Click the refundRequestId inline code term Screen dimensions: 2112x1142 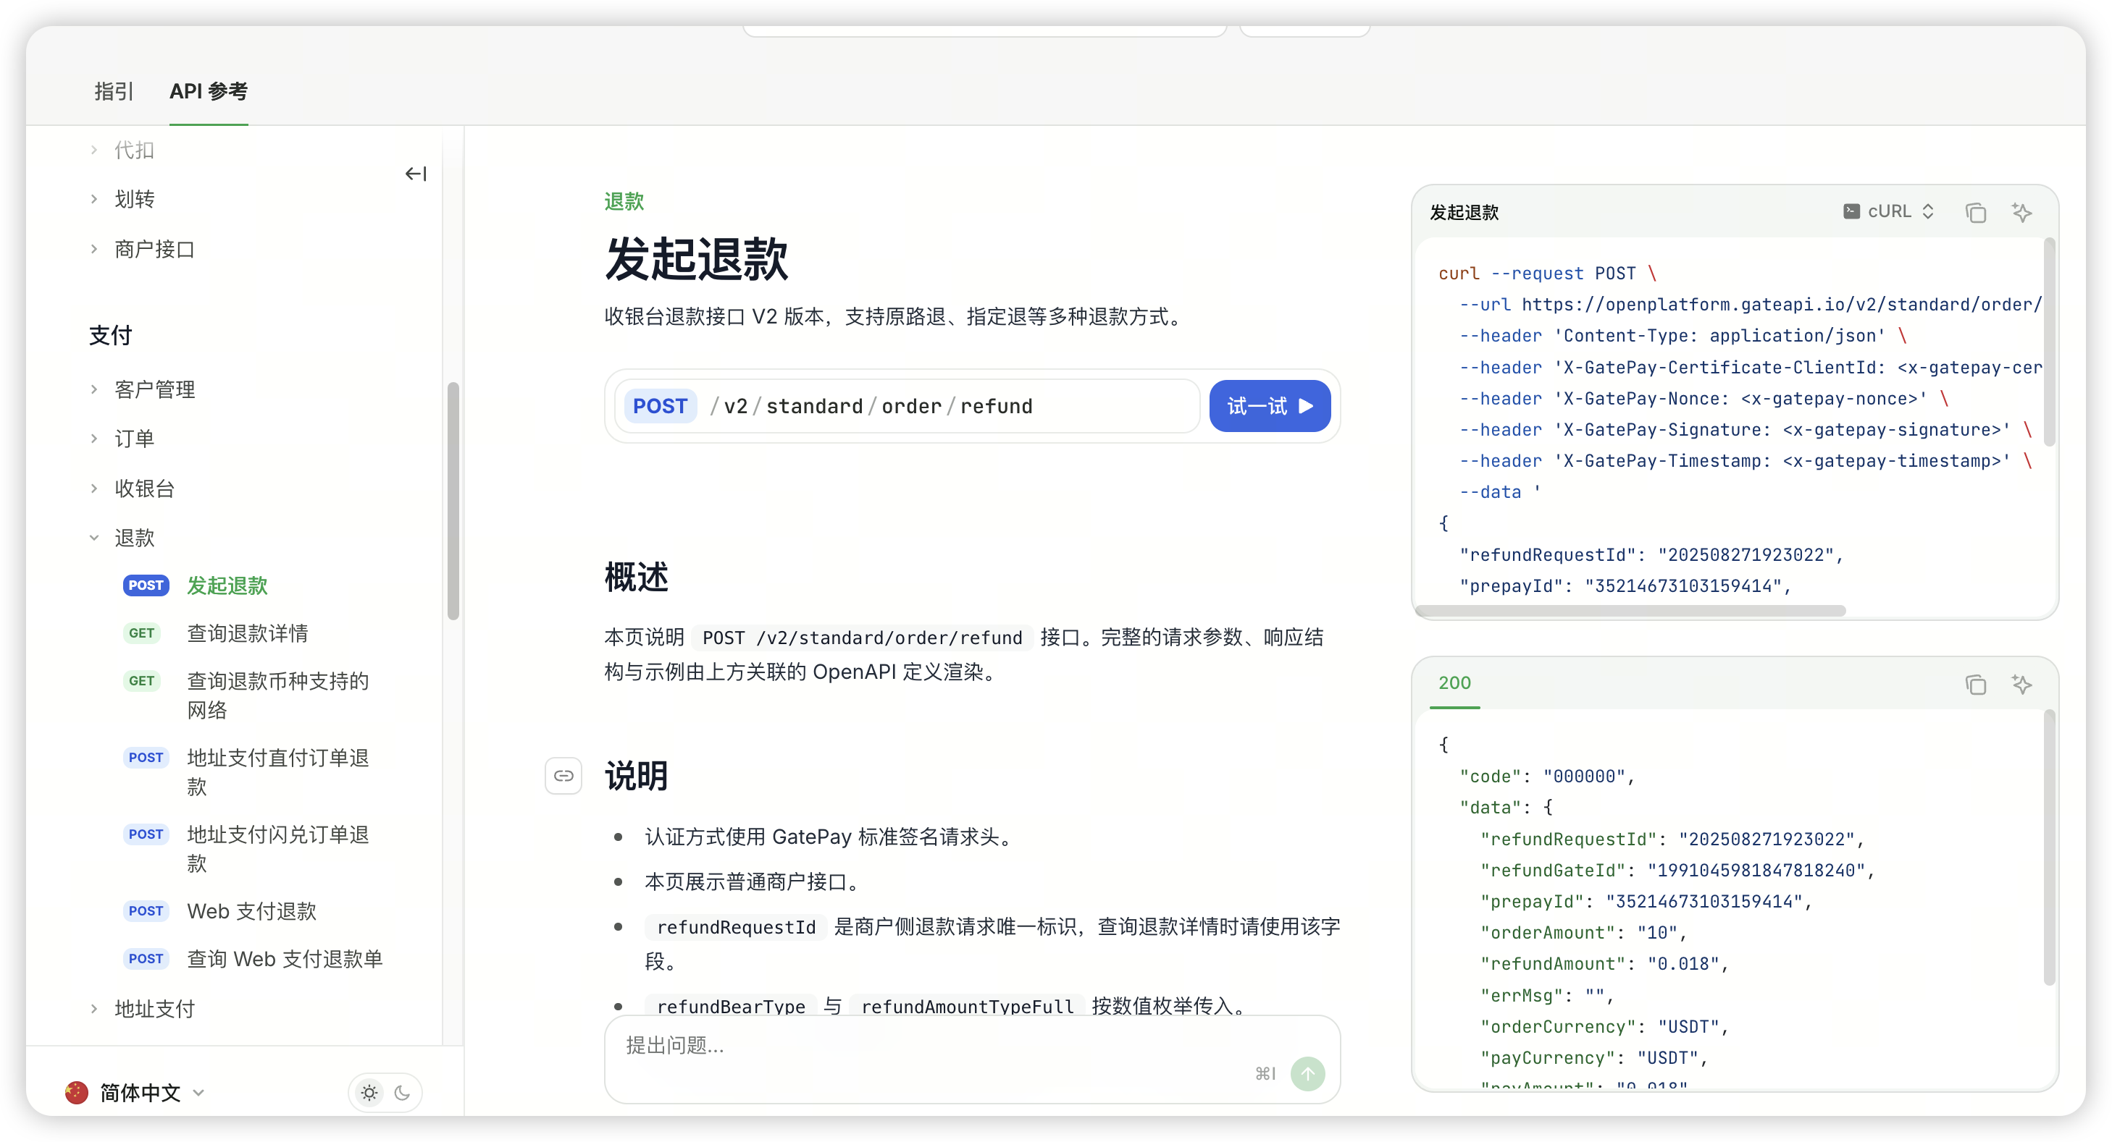pyautogui.click(x=735, y=926)
